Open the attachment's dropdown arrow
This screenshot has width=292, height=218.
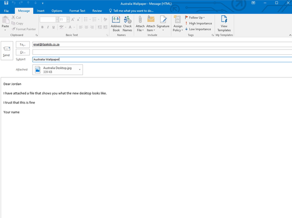coord(79,70)
